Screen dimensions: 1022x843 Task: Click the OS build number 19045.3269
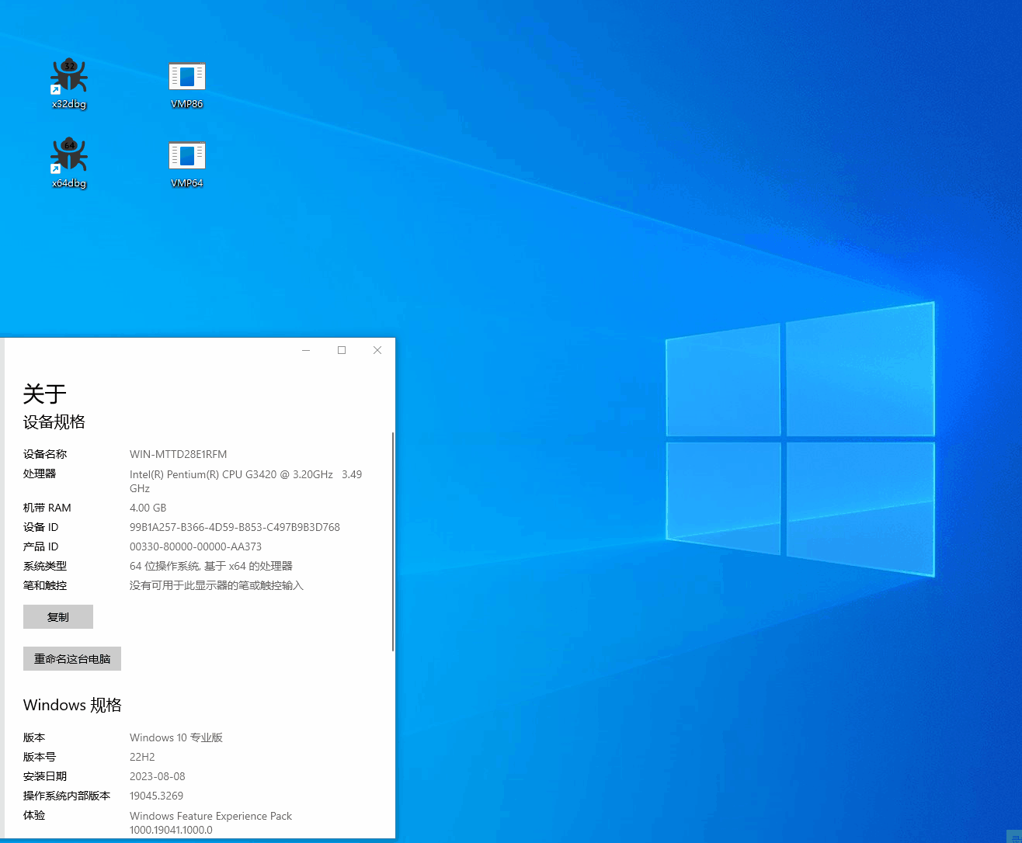click(157, 796)
